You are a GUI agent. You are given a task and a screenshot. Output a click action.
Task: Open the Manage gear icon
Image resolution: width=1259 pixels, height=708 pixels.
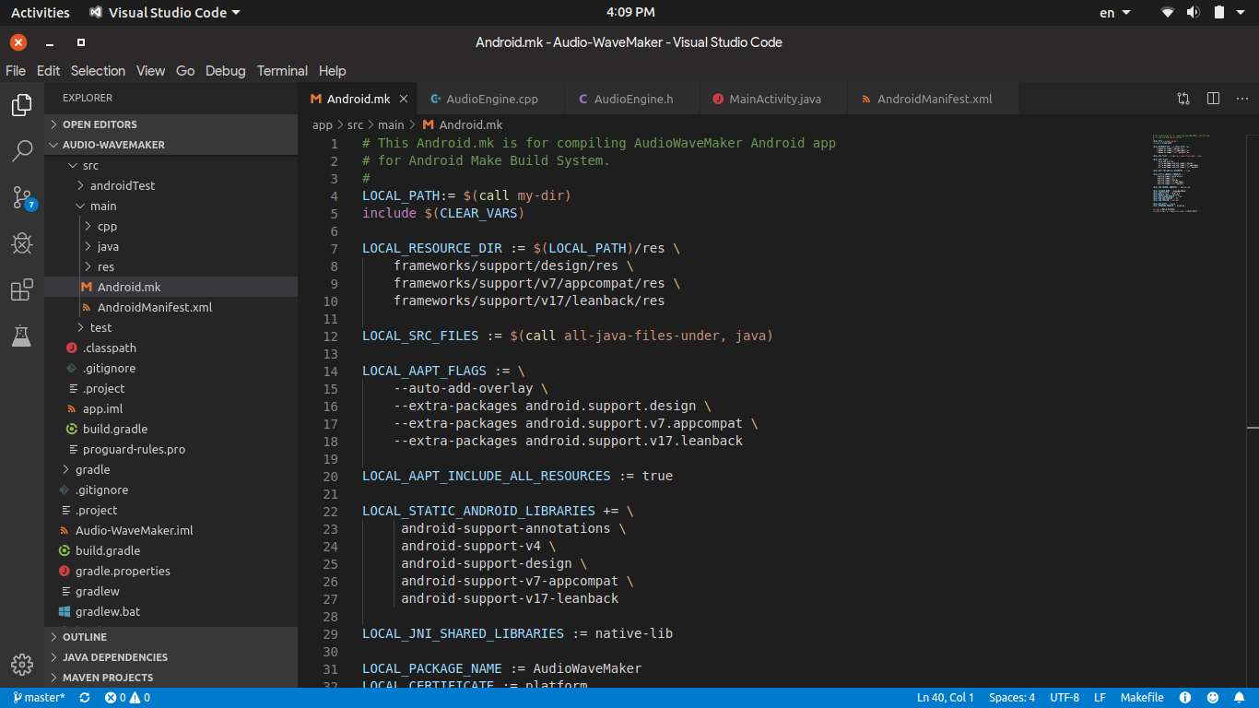tap(22, 664)
